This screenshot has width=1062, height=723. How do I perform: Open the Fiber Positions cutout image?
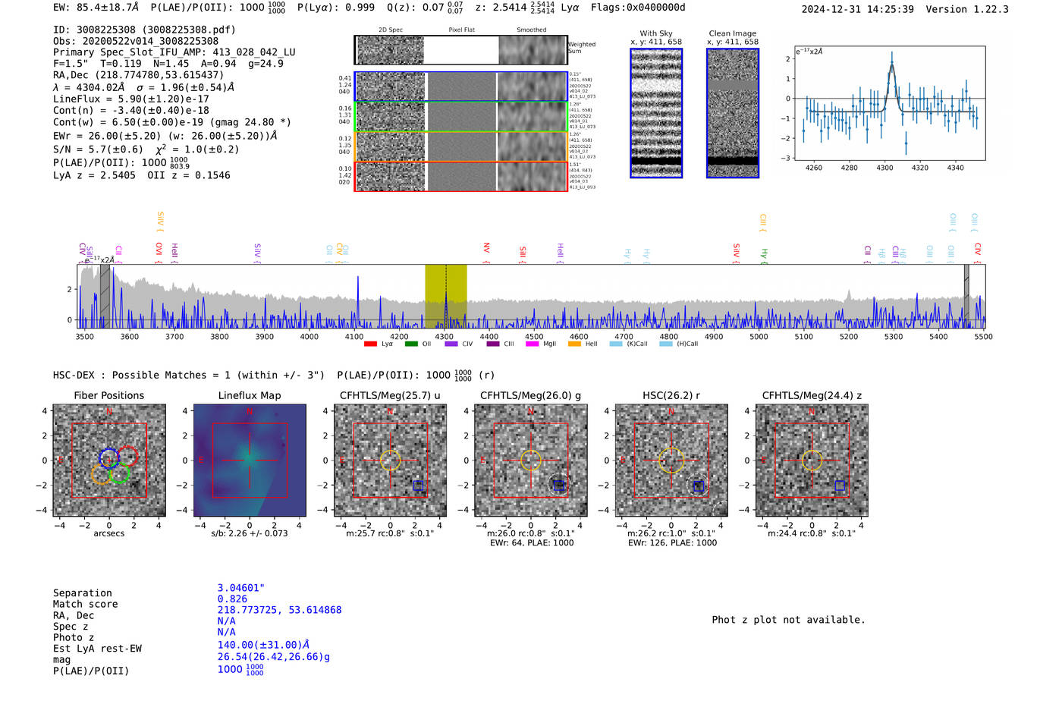(109, 461)
